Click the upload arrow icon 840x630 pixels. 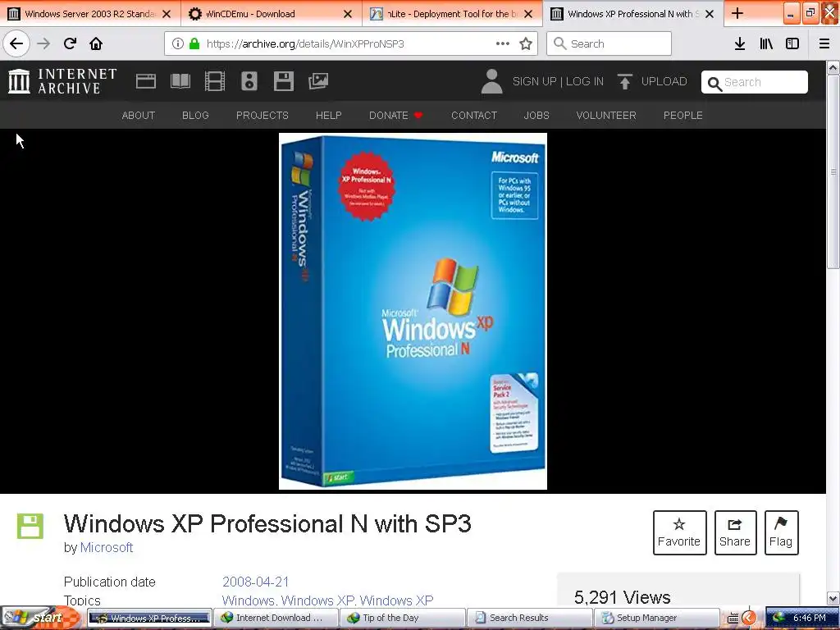pyautogui.click(x=624, y=81)
